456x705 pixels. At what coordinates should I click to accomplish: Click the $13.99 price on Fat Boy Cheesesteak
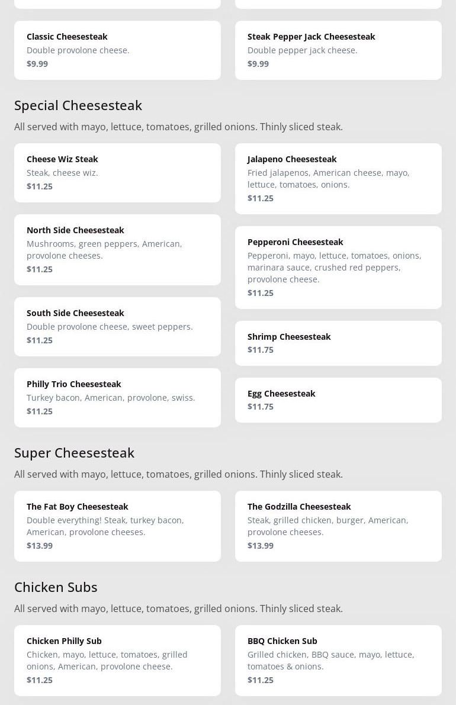(40, 546)
